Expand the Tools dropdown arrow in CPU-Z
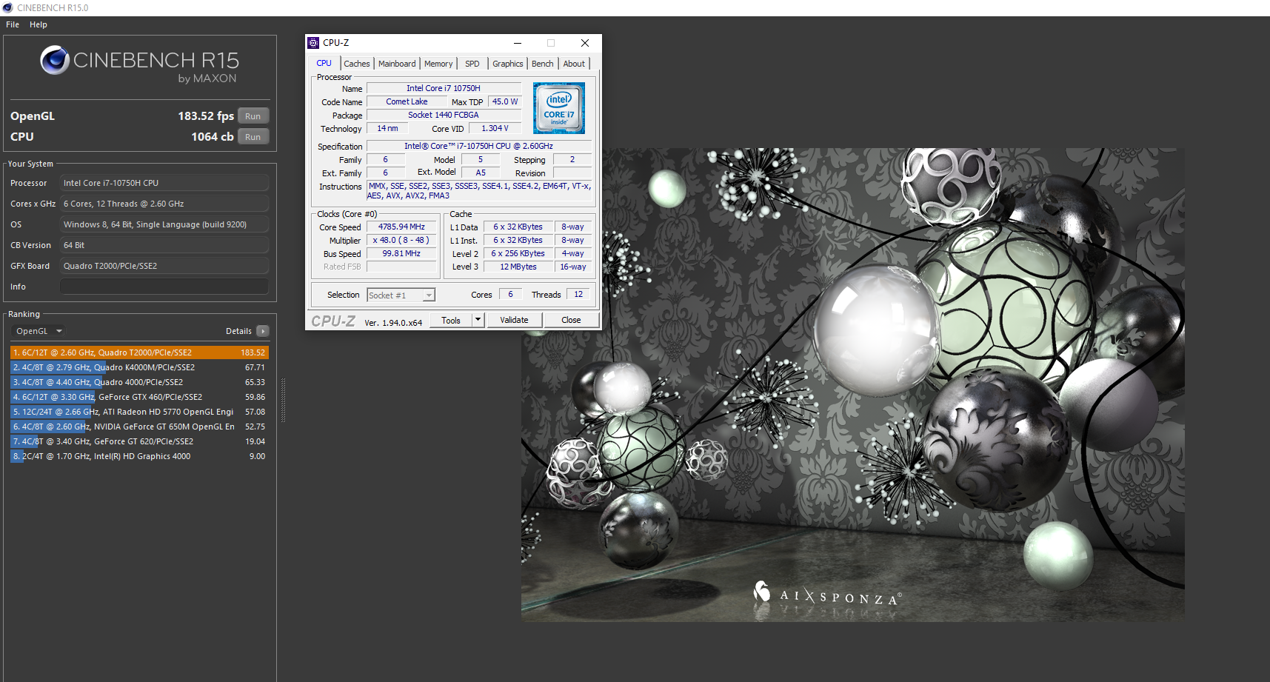This screenshot has width=1270, height=682. (478, 321)
